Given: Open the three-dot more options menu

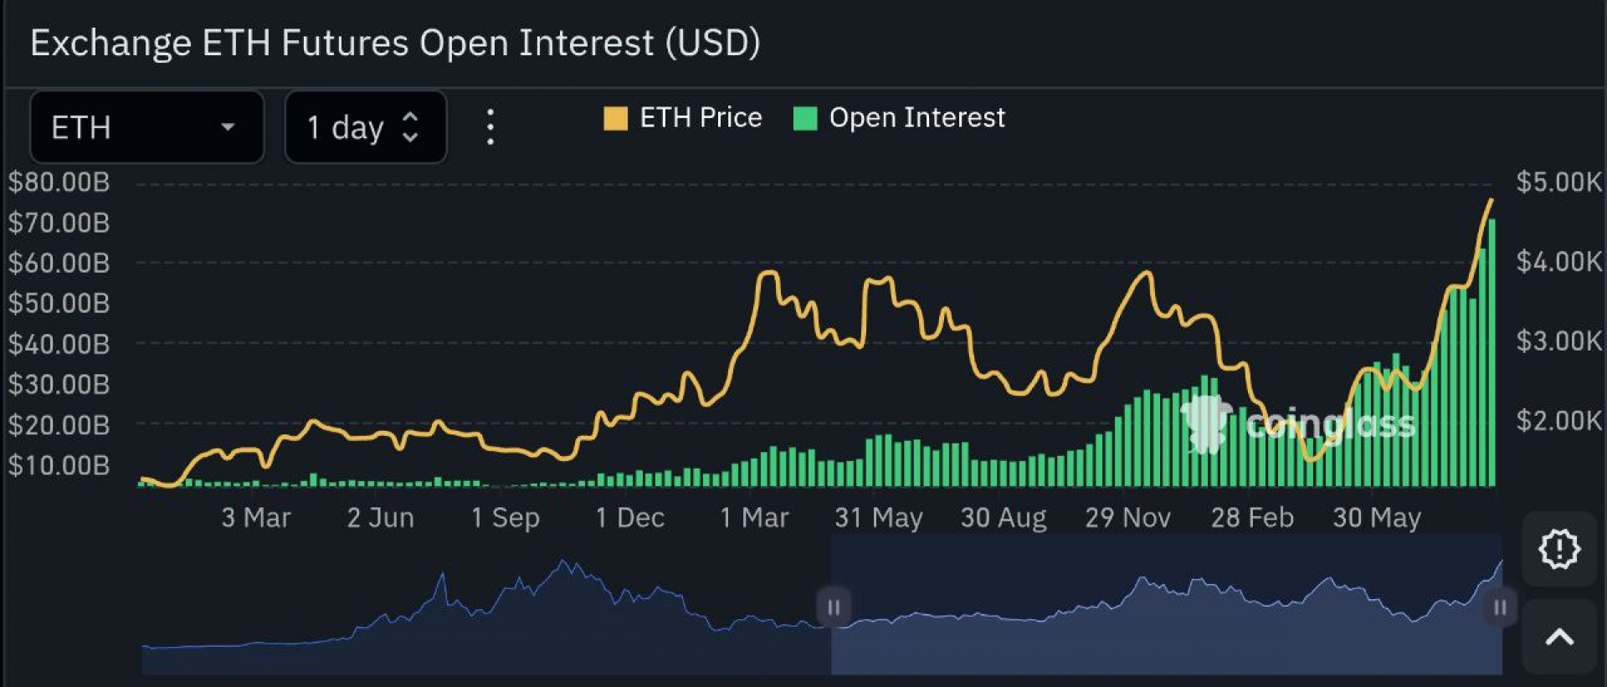Looking at the screenshot, I should (490, 127).
